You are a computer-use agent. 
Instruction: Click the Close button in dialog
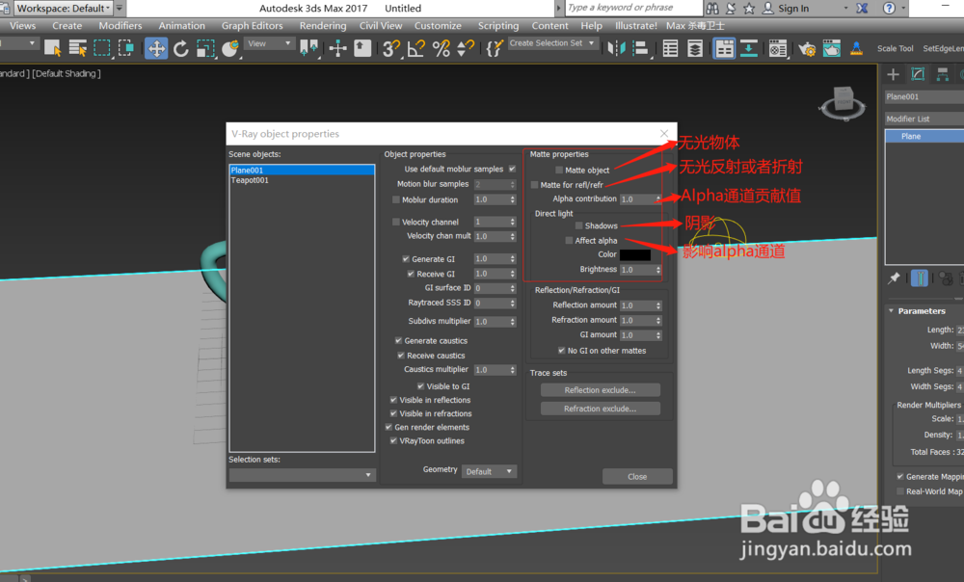click(x=637, y=476)
